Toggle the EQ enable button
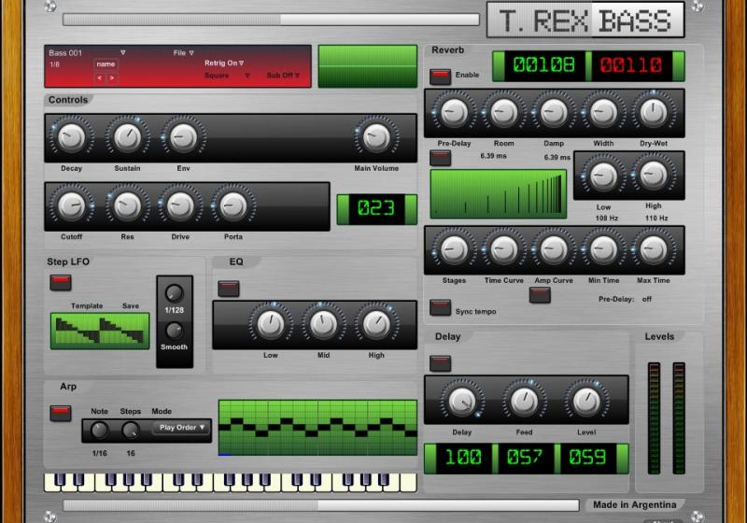Viewport: 747px width, 523px height. pos(229,289)
